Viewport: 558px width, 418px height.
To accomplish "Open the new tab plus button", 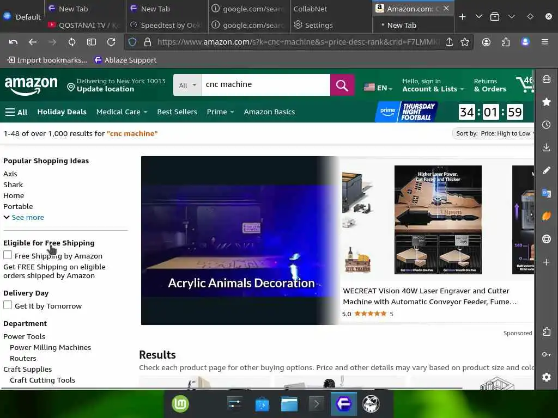I will pos(462,17).
